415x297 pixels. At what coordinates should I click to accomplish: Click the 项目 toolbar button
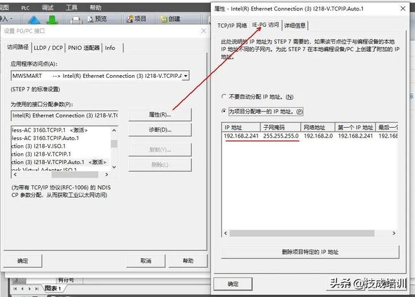click(x=136, y=19)
